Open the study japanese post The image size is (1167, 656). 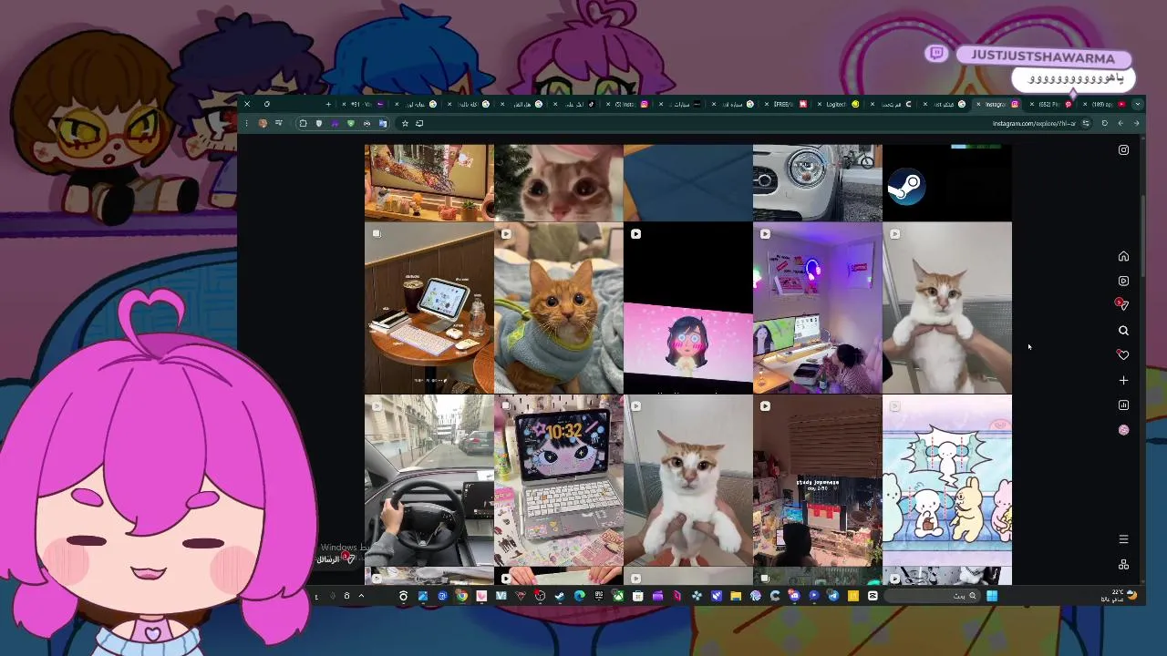click(x=817, y=480)
